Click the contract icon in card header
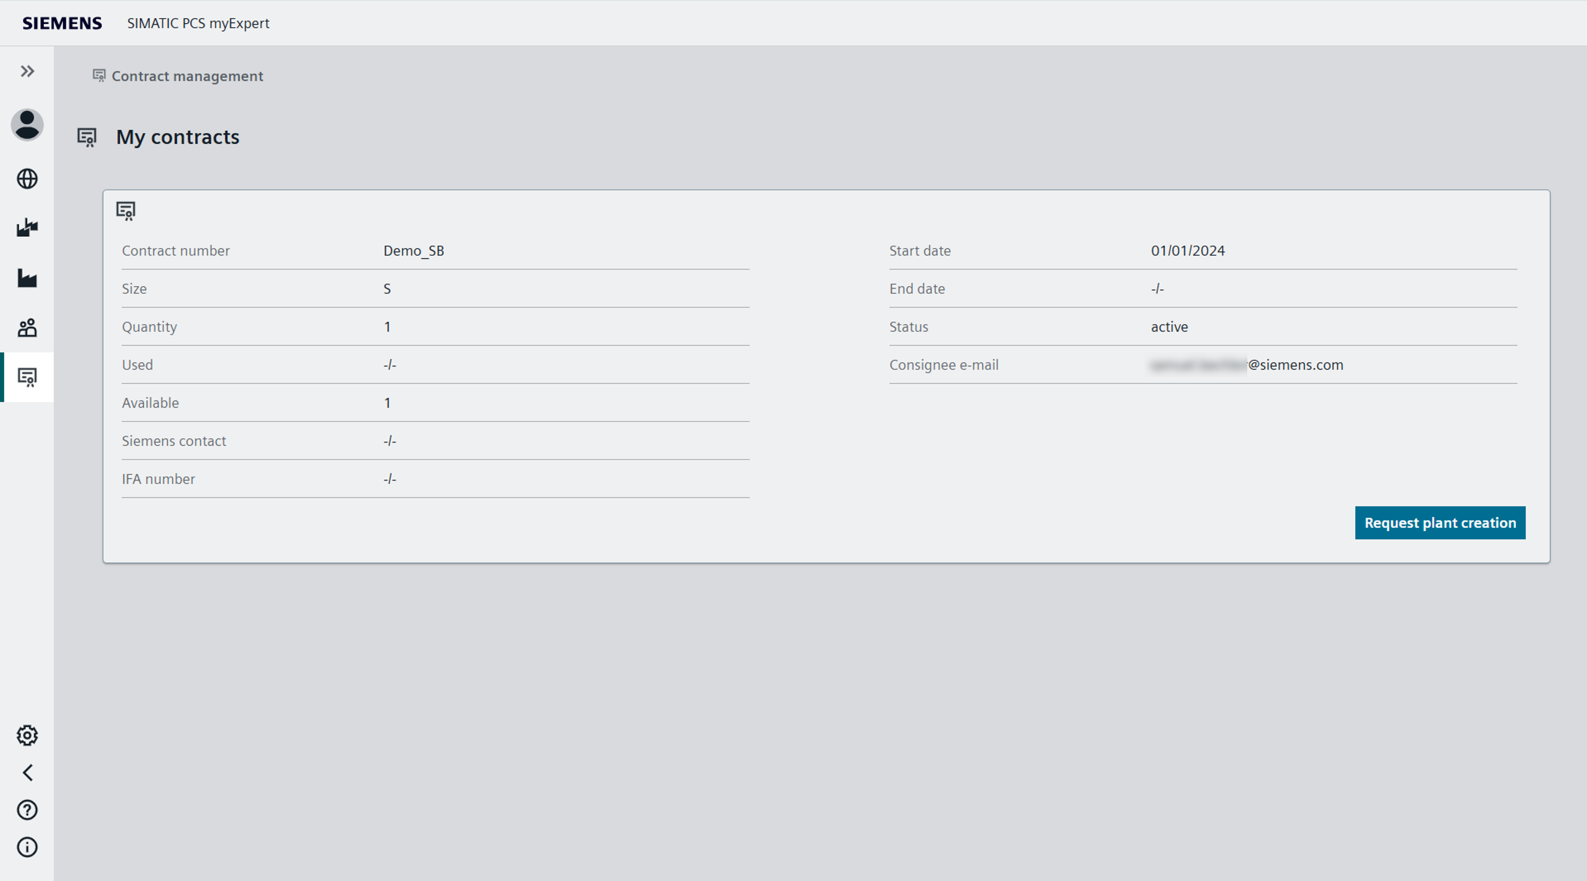 (126, 211)
